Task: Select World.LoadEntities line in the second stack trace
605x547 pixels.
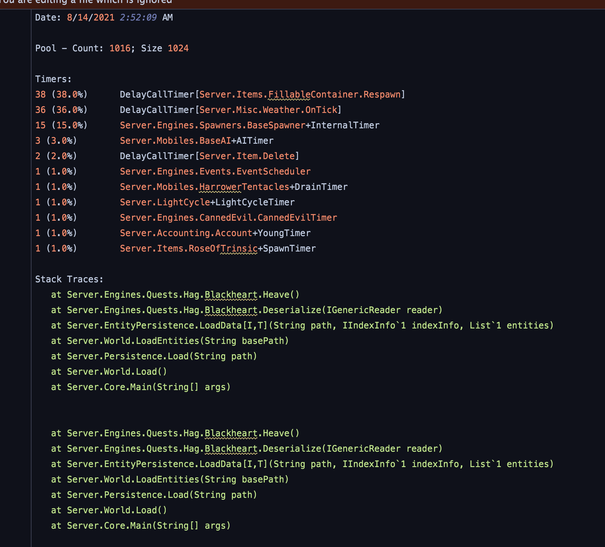Action: (x=170, y=480)
